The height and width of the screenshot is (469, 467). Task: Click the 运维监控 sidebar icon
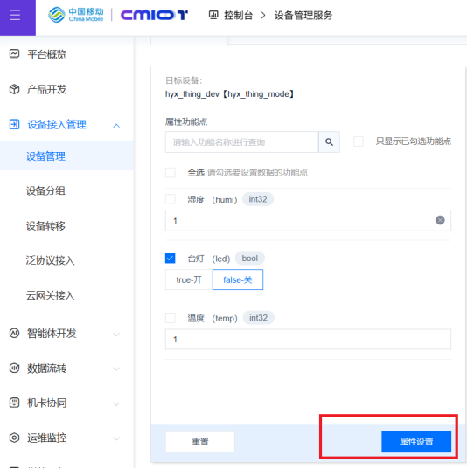(x=14, y=438)
